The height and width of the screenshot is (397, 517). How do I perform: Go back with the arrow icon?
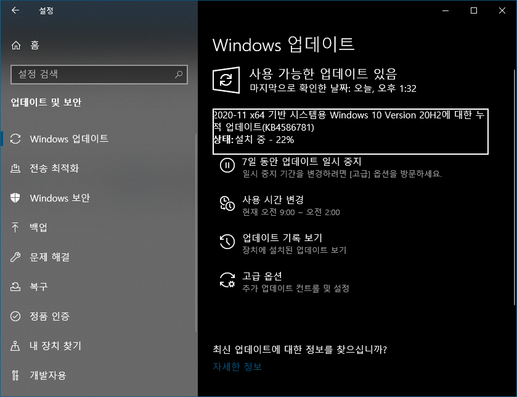pyautogui.click(x=15, y=10)
